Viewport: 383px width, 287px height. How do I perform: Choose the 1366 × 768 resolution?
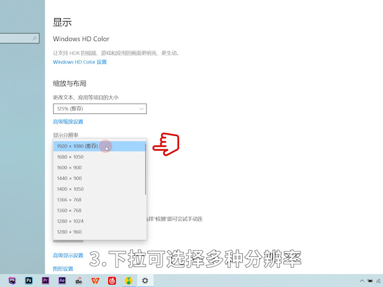(70, 199)
